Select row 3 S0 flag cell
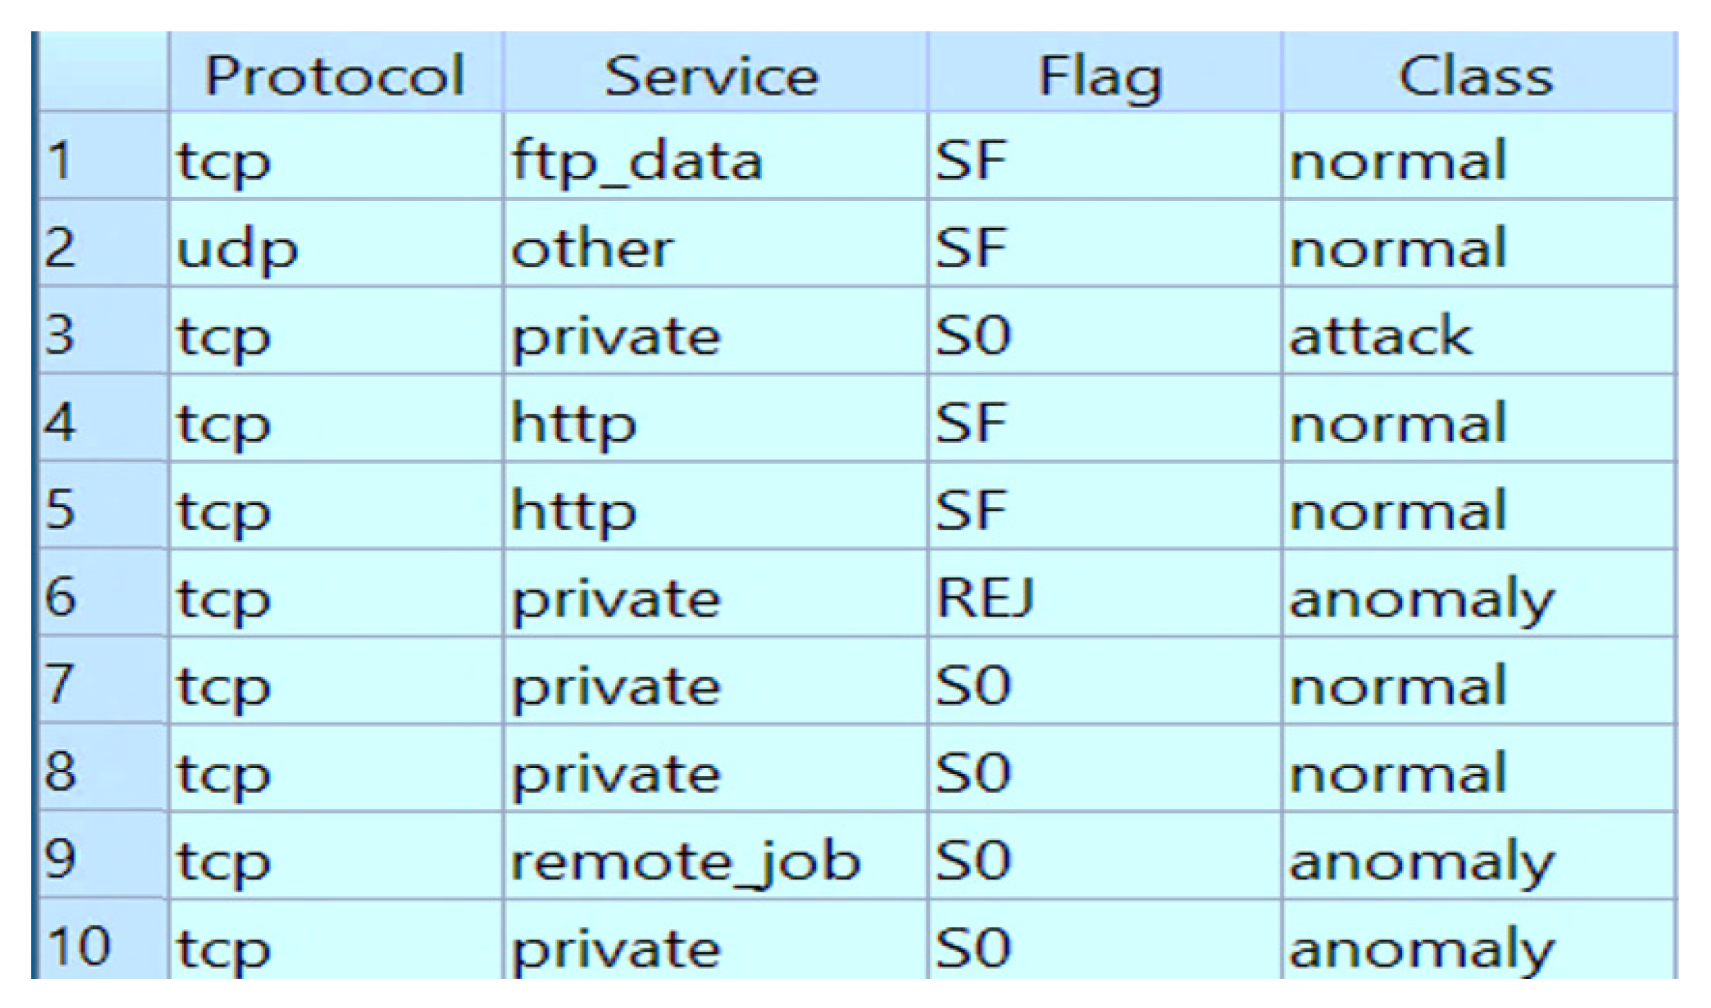The width and height of the screenshot is (1711, 1008). pyautogui.click(x=973, y=335)
